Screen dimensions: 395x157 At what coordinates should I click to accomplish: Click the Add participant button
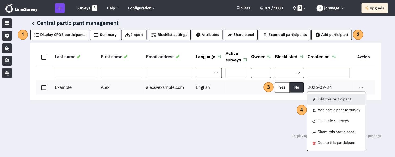332,35
